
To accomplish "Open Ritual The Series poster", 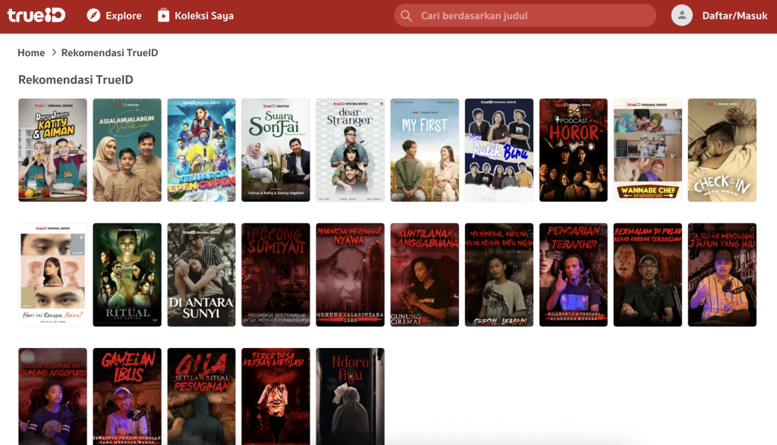I will [x=127, y=274].
